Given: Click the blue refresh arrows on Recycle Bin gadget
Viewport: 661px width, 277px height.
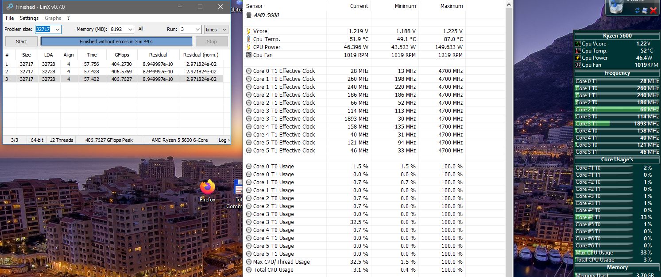Looking at the screenshot, I should click(x=638, y=10).
